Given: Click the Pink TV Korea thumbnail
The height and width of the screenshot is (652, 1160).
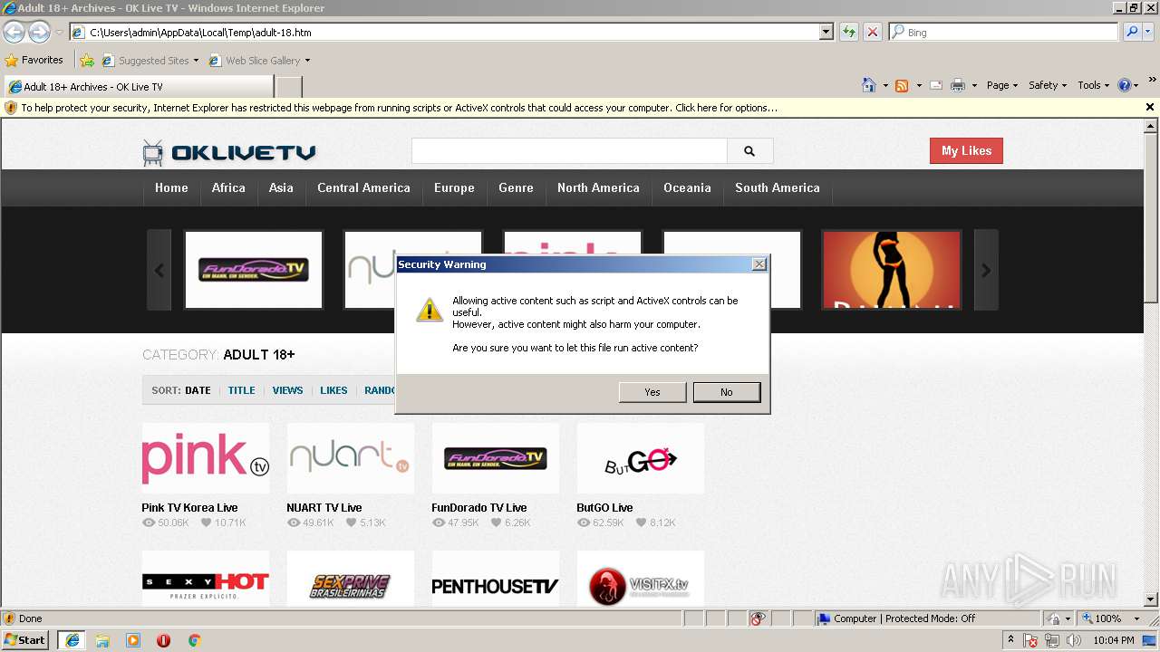Looking at the screenshot, I should tap(206, 459).
